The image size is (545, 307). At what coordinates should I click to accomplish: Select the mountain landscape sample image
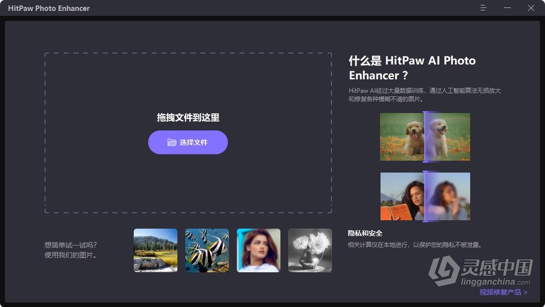pos(156,250)
